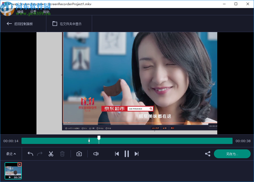Open the 设置 settings menu
This screenshot has height=182, width=254.
(33, 11)
